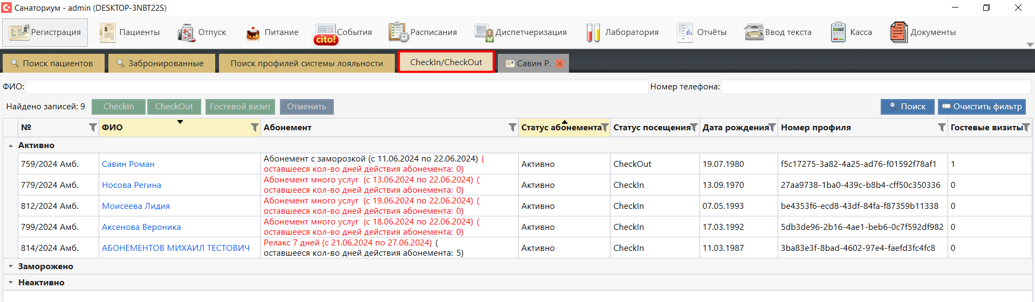Viewport: 1035px width, 302px height.
Task: Click the Касса calculator icon
Action: click(838, 32)
